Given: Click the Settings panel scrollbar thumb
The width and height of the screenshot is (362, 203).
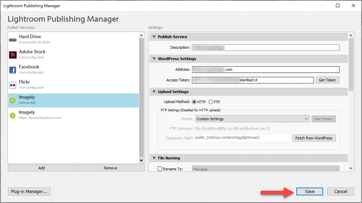Looking at the screenshot, I should 351,65.
